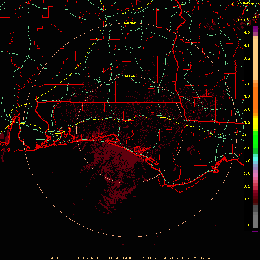Screen dimensions: 260x260
Task: Click the 0.2 scale value
Action: [247, 187]
